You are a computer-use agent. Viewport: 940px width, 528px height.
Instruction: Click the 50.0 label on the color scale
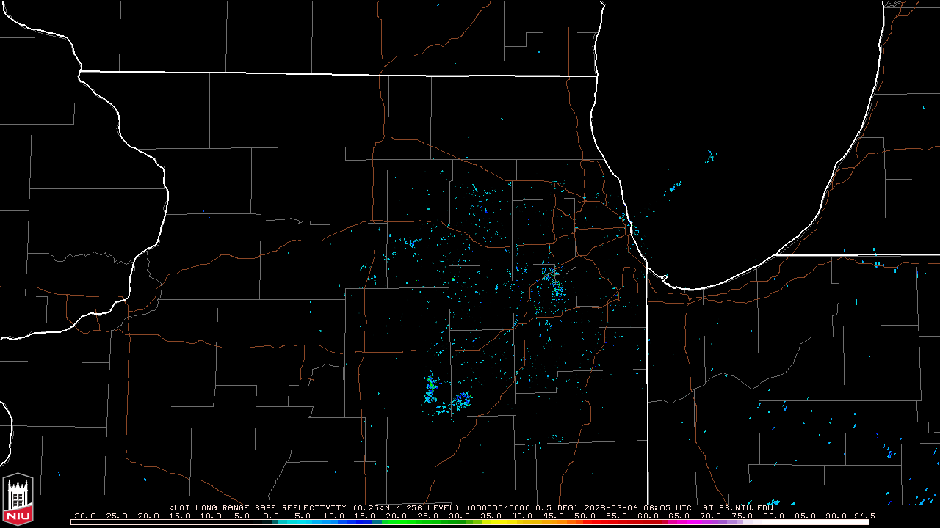tap(585, 516)
